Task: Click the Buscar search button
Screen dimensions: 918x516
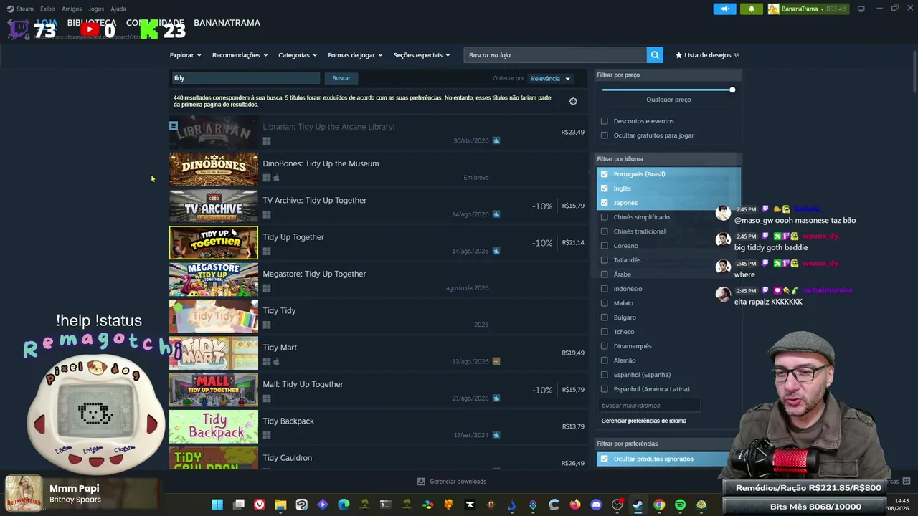Action: pyautogui.click(x=341, y=78)
